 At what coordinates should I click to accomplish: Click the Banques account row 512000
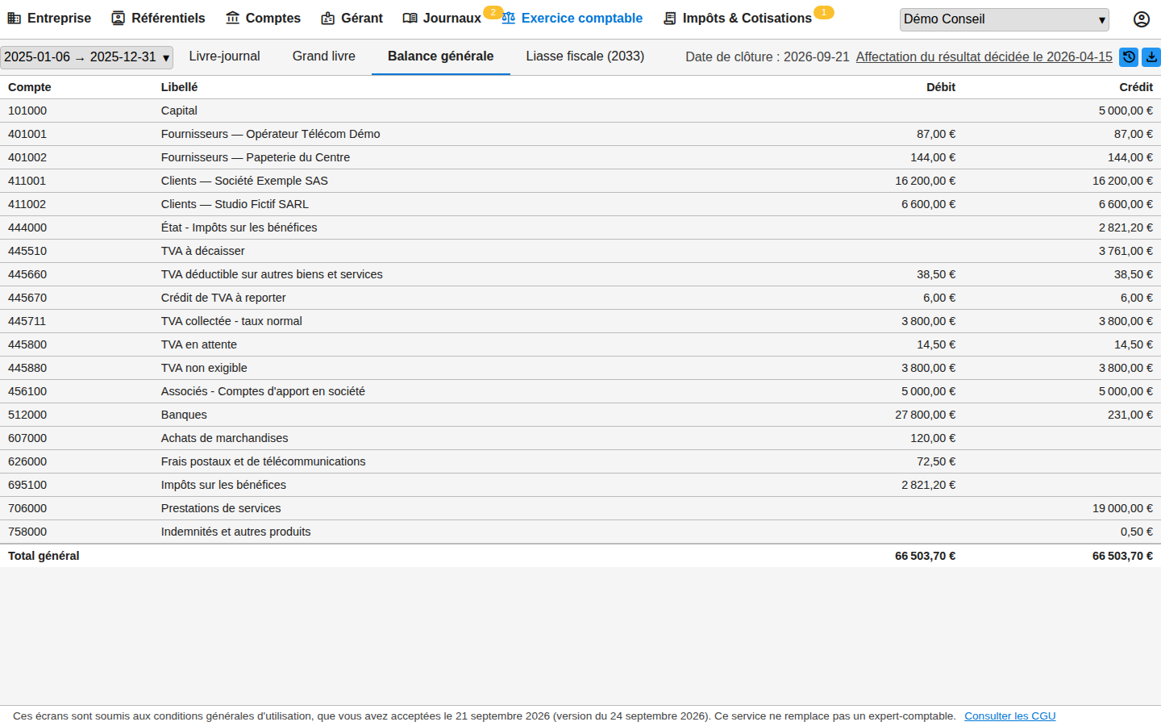tap(580, 415)
